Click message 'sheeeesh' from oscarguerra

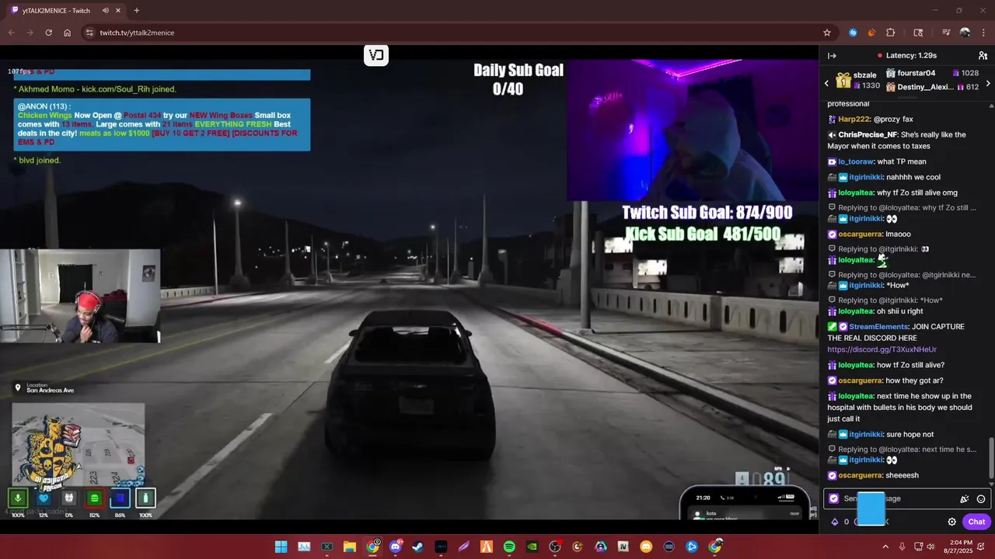click(x=902, y=475)
